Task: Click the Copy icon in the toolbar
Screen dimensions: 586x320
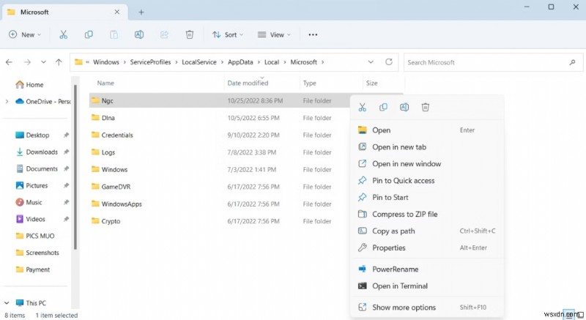Action: point(89,34)
